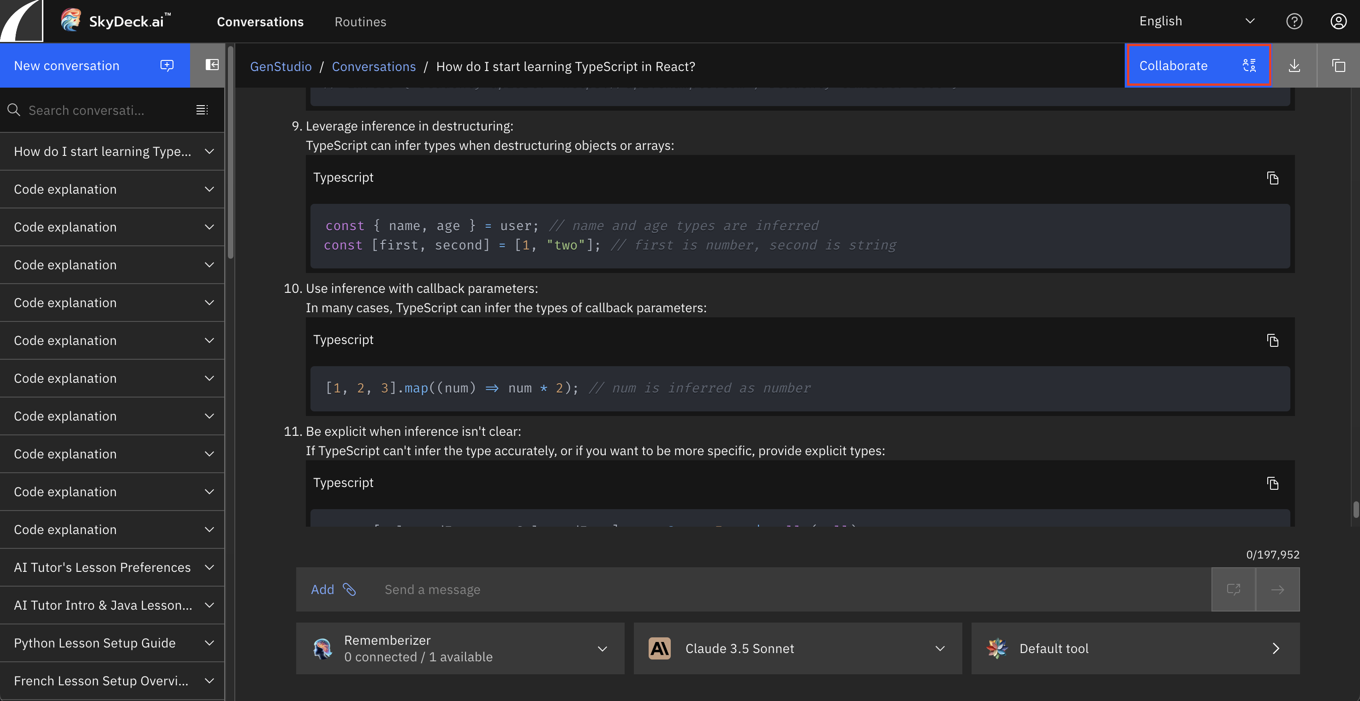This screenshot has height=701, width=1360.
Task: Follow the GenStudio breadcrumb link
Action: coord(280,66)
